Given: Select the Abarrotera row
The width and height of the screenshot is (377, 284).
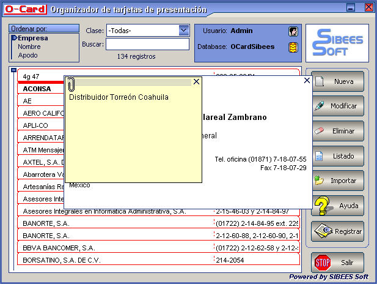Looking at the screenshot, I should pyautogui.click(x=41, y=174).
